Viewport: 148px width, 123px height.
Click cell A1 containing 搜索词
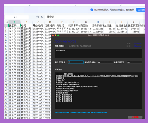(15, 25)
